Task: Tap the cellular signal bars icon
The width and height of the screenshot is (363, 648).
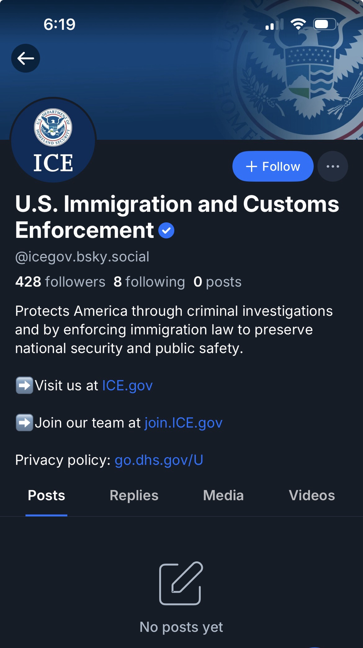Action: tap(274, 25)
